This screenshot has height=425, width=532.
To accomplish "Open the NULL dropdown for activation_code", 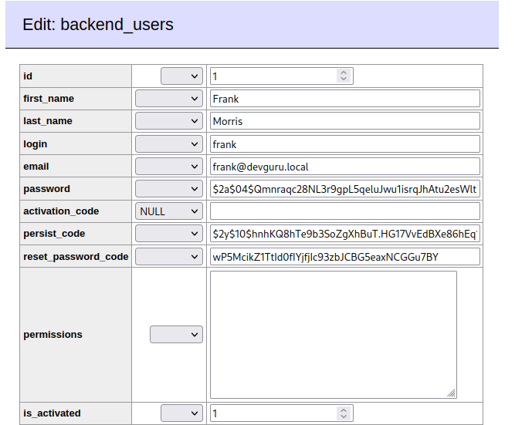I will 168,211.
